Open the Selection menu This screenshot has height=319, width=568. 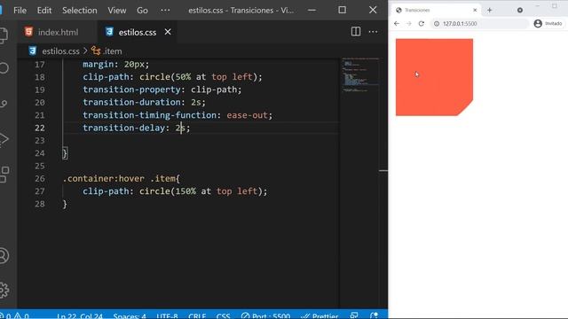click(79, 10)
